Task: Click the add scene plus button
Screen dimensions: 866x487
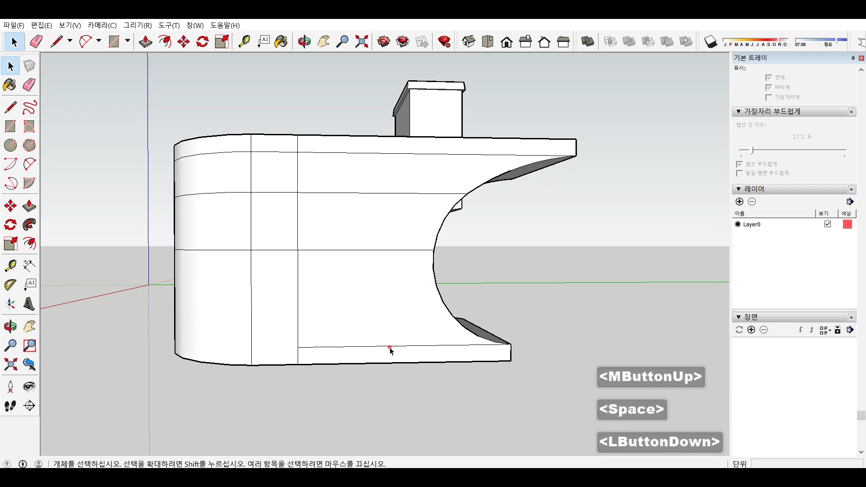Action: coord(751,330)
